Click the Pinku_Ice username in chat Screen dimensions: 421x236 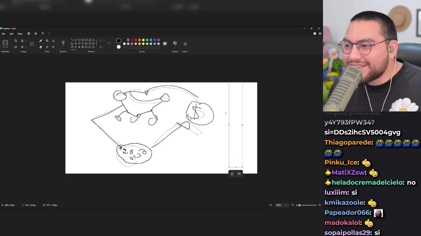[341, 163]
